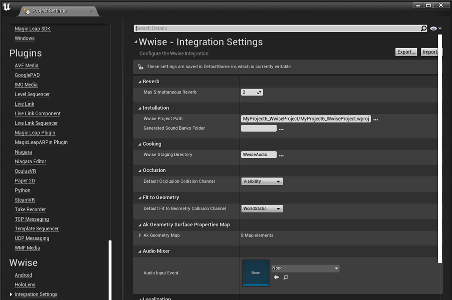This screenshot has width=452, height=300.
Task: Collapse the Reverb section
Action: point(140,82)
